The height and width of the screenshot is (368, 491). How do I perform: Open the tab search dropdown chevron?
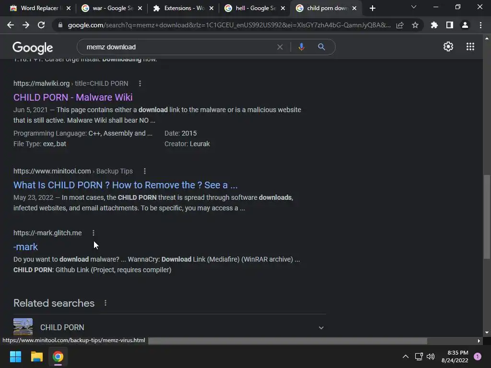point(414,7)
